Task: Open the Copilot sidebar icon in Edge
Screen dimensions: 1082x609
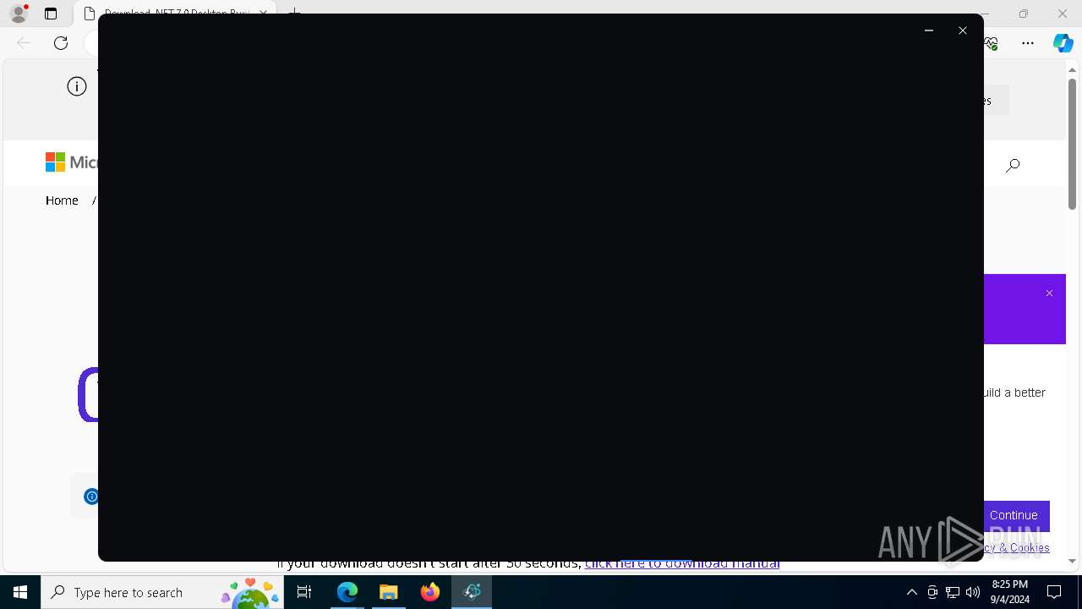Action: coord(1063,43)
